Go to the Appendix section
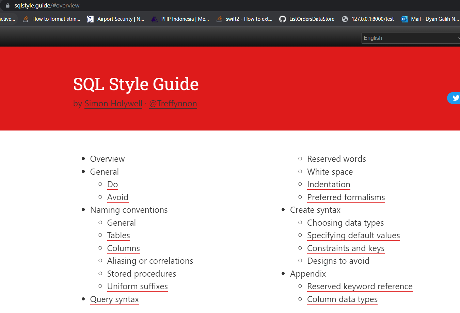Screen dimensions: 460x313 308,274
